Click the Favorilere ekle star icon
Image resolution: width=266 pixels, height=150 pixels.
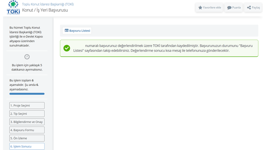200,8
